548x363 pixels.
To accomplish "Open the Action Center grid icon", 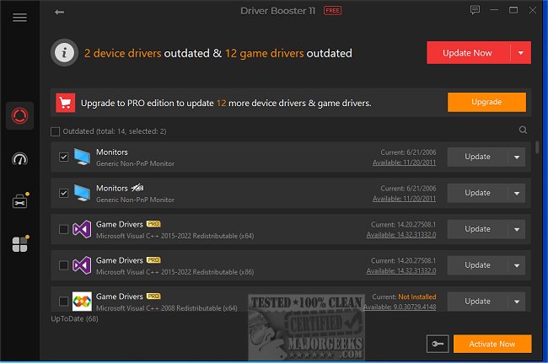I will pos(20,244).
